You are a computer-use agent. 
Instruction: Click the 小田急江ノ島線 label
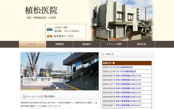(x=61, y=27)
